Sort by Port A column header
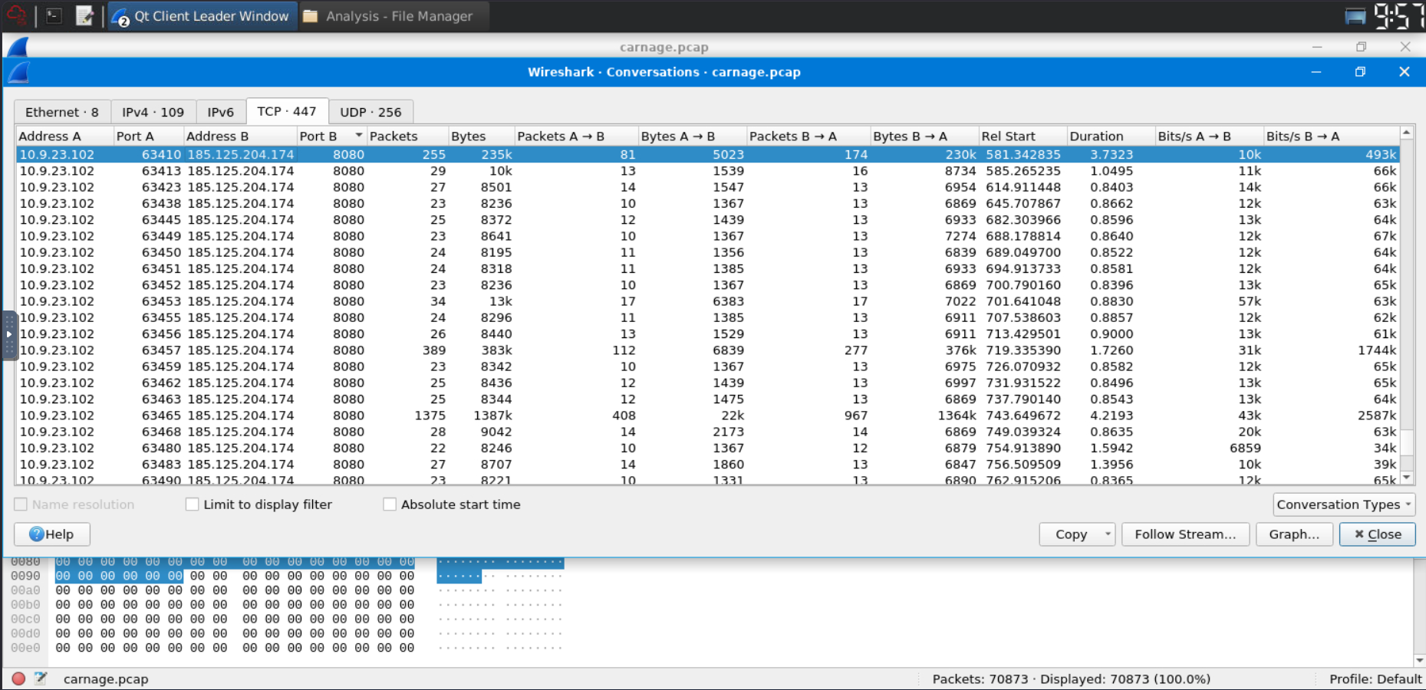 149,136
